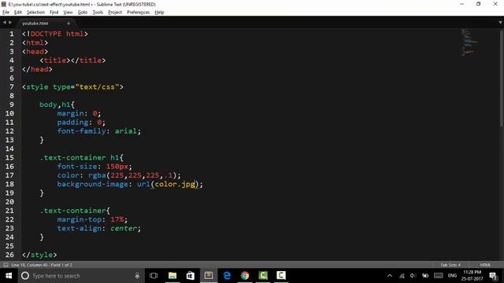Click "text-align" property on line 23
This screenshot has height=283, width=504.
point(80,229)
